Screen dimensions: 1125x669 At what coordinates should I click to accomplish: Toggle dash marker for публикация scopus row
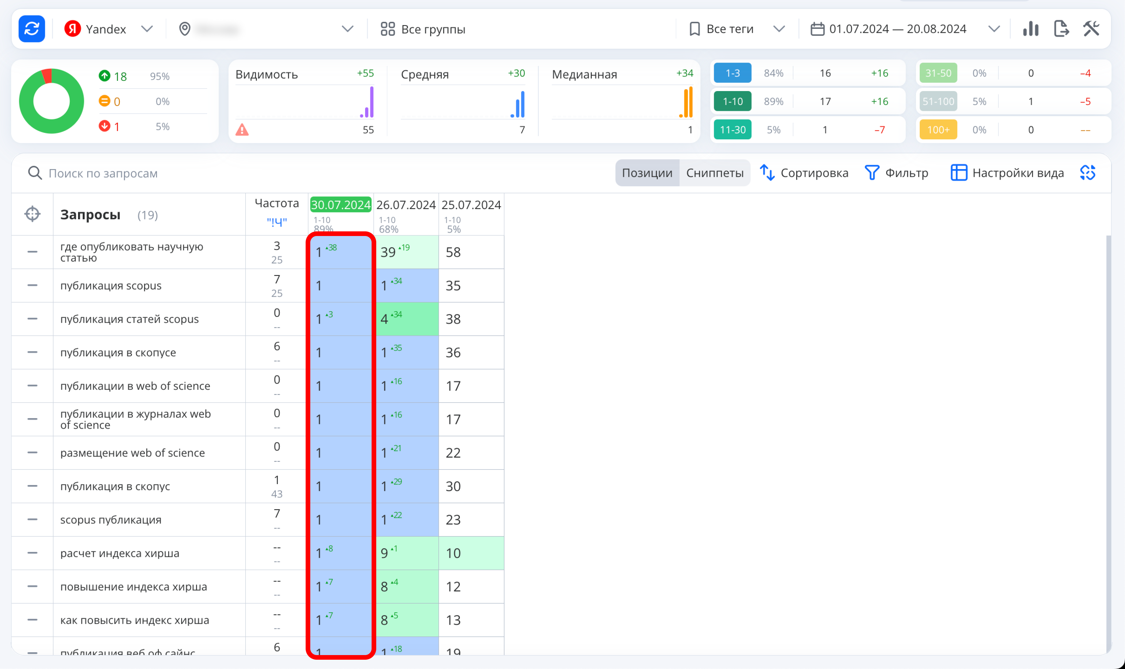coord(33,285)
